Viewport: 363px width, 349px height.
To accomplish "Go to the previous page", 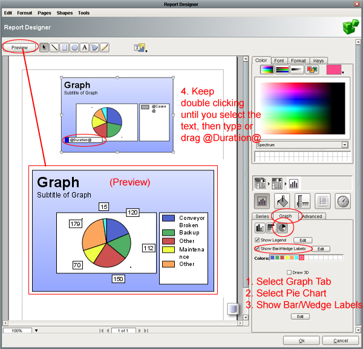I will pyautogui.click(x=108, y=330).
